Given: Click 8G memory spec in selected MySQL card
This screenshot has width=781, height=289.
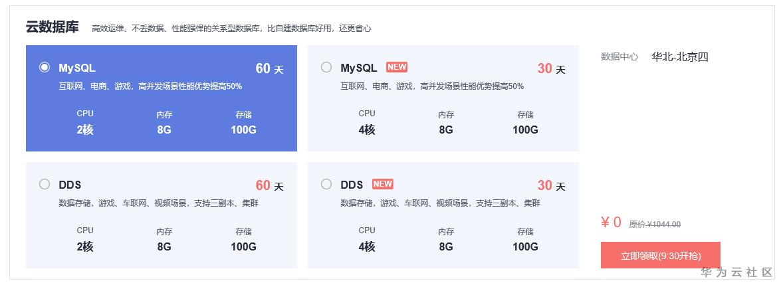Looking at the screenshot, I should click(164, 130).
